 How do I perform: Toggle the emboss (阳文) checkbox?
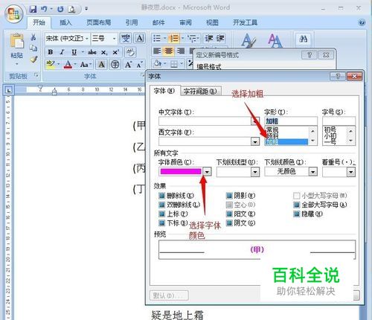(x=229, y=214)
